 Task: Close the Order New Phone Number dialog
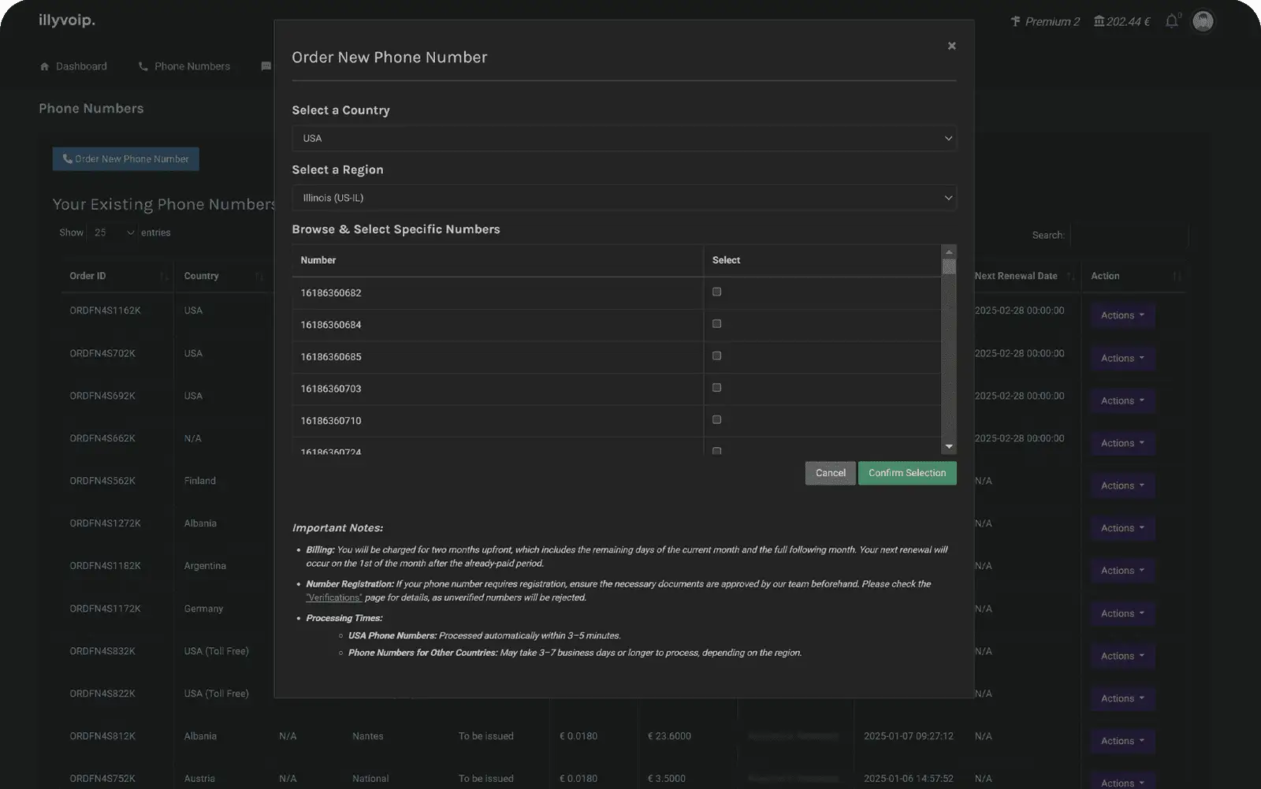951,46
